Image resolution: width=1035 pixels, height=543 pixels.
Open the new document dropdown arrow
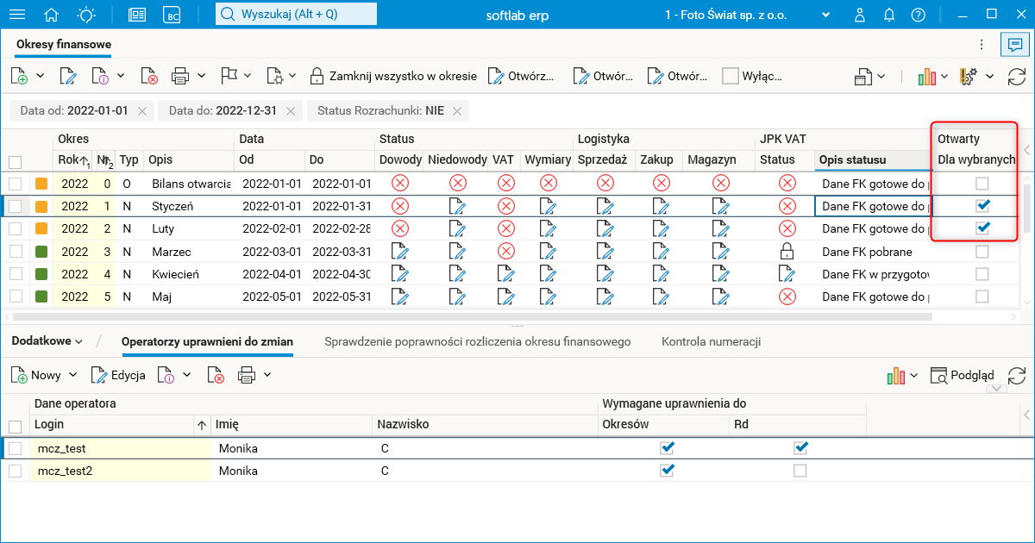[x=40, y=76]
